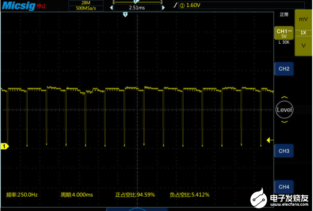This screenshot has height=211, width=313.
Task: Tap the 正常 trigger mode label
Action: 284,15
